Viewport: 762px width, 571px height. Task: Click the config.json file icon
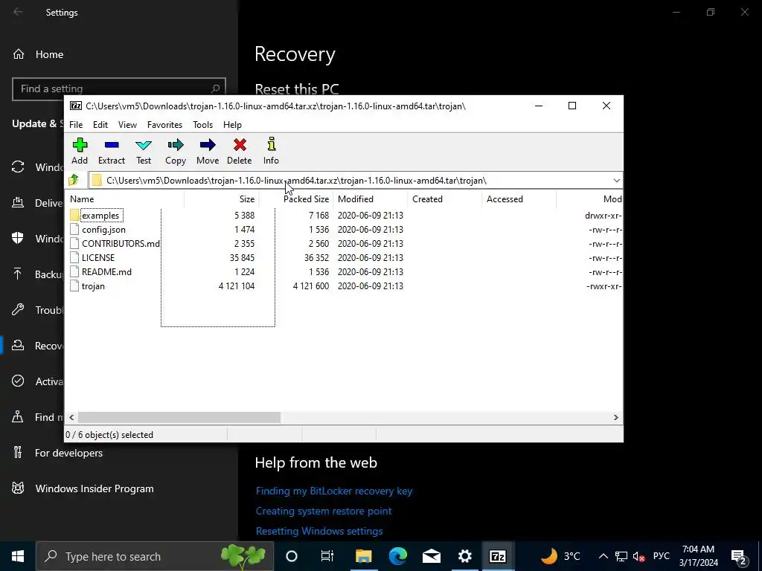tap(74, 229)
